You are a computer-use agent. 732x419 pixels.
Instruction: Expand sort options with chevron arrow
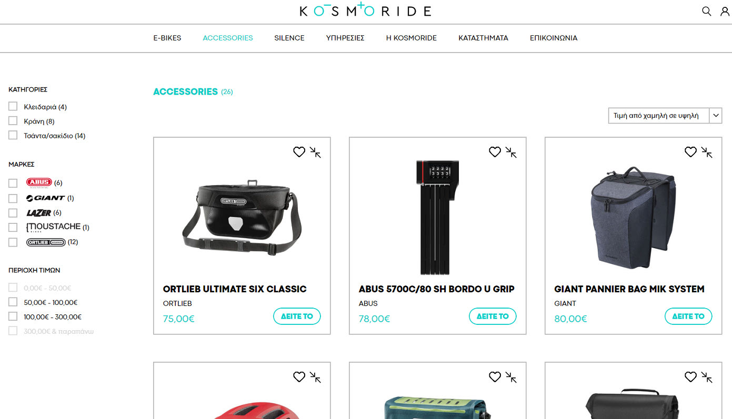click(716, 116)
